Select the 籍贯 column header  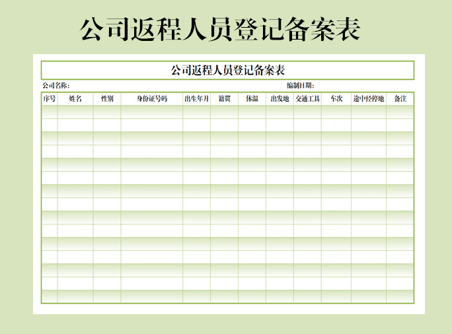click(x=225, y=99)
